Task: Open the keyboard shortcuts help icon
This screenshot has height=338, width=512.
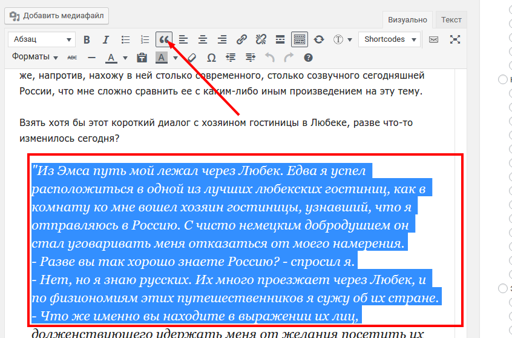Action: click(308, 58)
